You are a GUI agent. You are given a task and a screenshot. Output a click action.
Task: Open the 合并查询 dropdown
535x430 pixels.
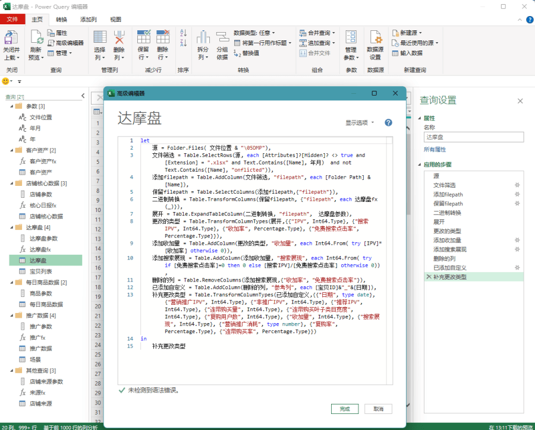tap(321, 33)
